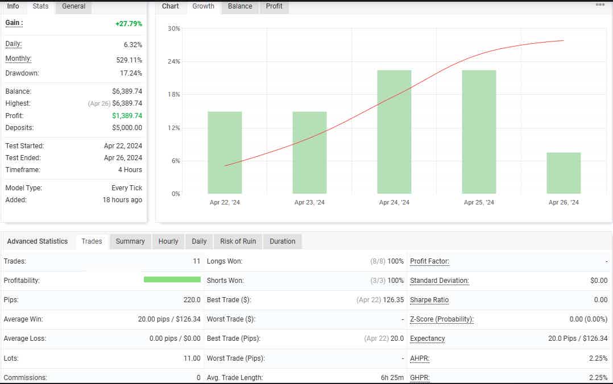Switch to the Balance chart view
Viewport: 613px width, 384px height.
(239, 6)
